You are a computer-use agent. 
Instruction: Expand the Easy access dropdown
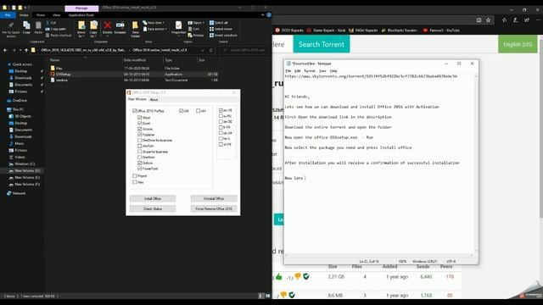(155, 29)
